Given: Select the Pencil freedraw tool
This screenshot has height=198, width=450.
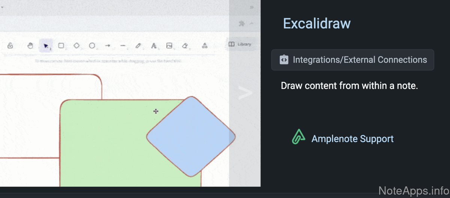Looking at the screenshot, I should (x=138, y=46).
